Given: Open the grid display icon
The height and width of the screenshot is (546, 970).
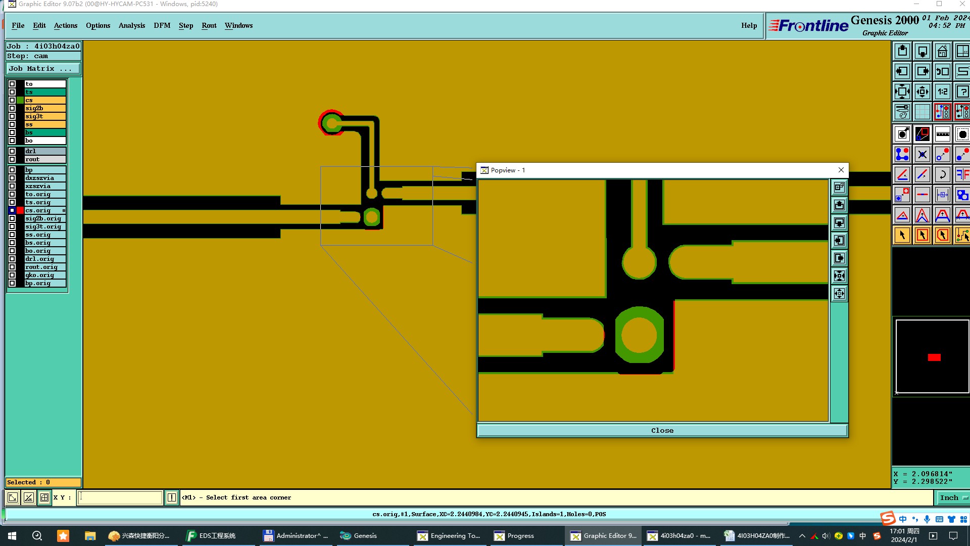Looking at the screenshot, I should pos(922,112).
